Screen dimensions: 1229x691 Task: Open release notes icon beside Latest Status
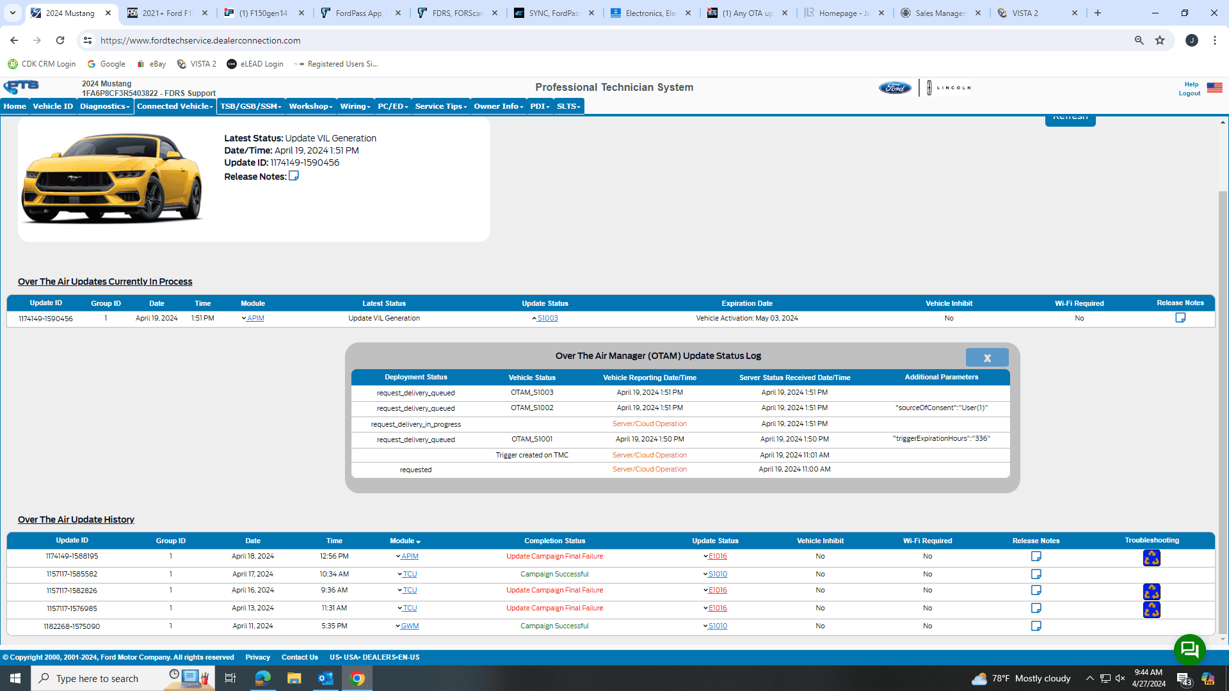tap(294, 176)
